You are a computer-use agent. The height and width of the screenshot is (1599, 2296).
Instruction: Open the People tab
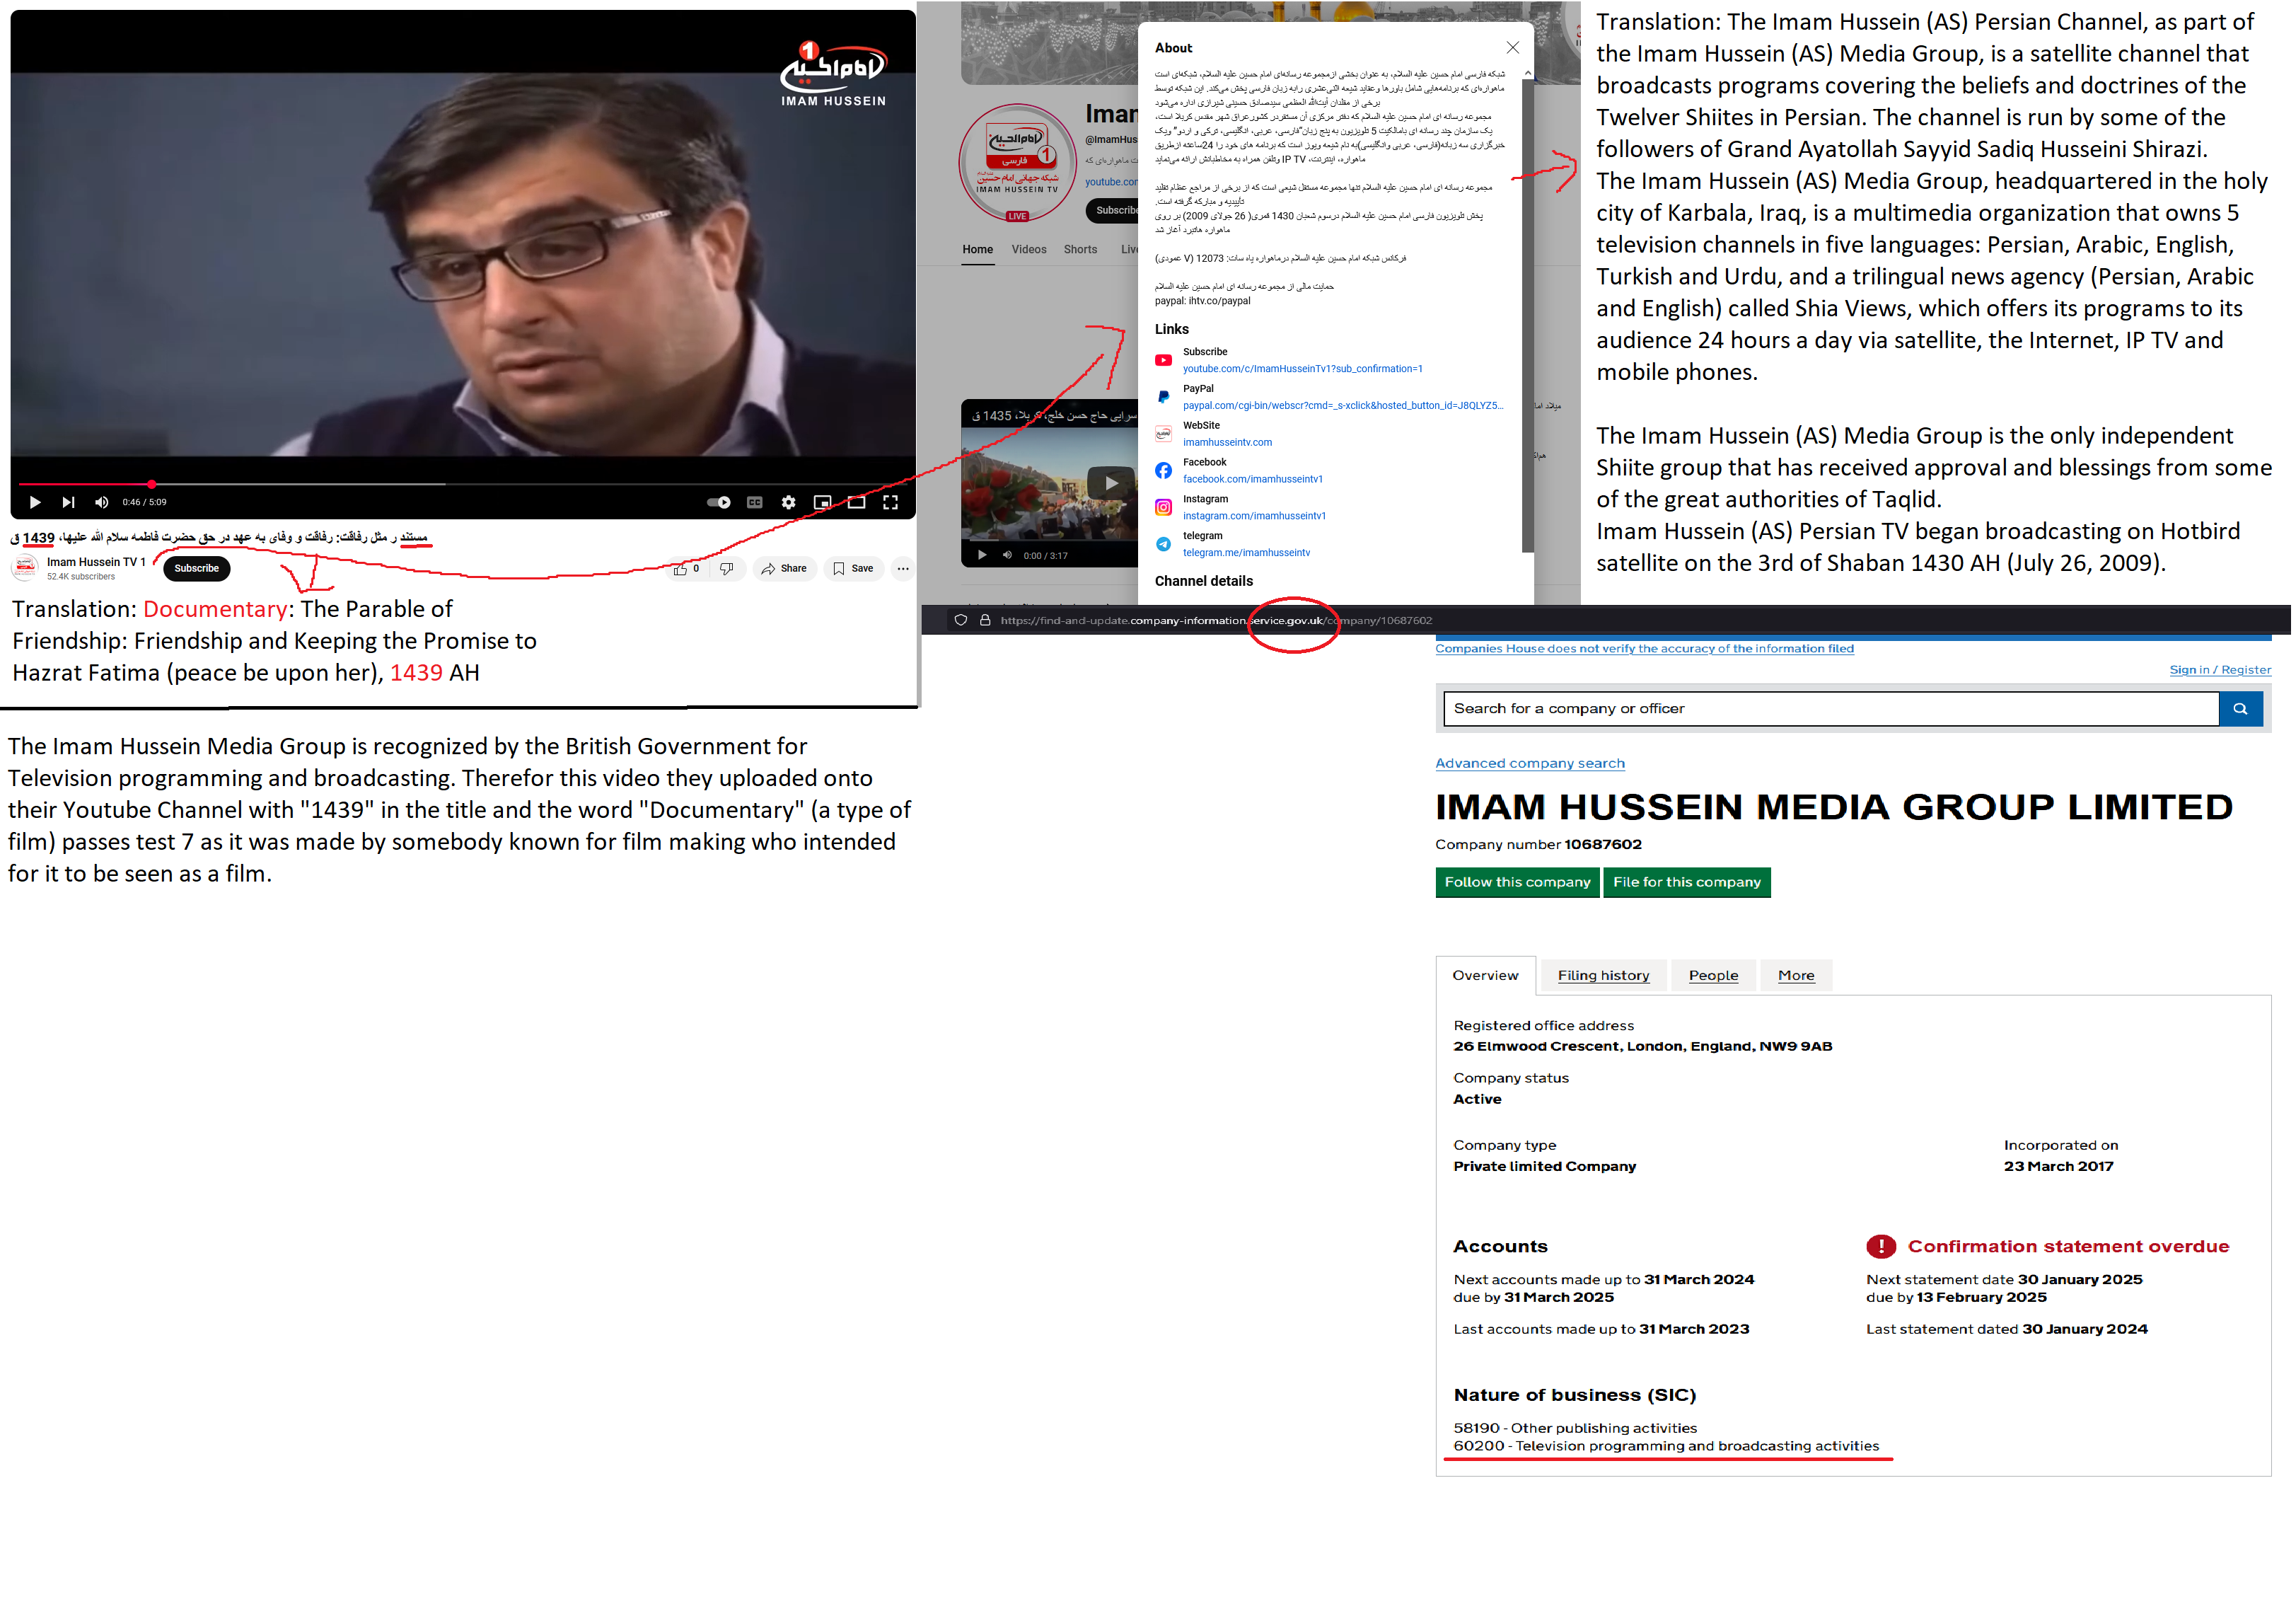click(x=1714, y=976)
